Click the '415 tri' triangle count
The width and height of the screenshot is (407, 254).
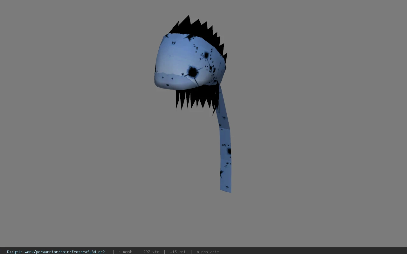point(177,252)
